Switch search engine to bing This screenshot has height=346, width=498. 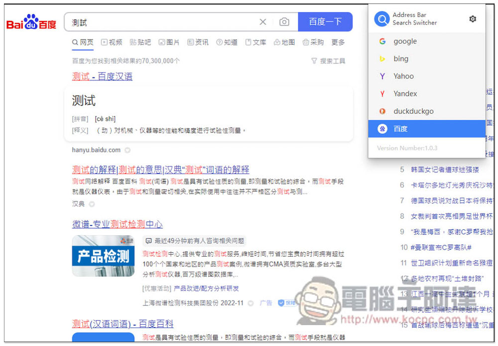[427, 59]
